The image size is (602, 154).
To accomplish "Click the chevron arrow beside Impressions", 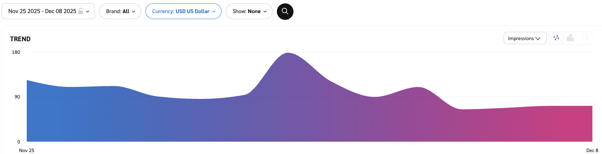I will [x=538, y=39].
